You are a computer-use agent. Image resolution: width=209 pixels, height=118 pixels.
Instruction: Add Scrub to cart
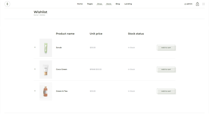(166, 48)
